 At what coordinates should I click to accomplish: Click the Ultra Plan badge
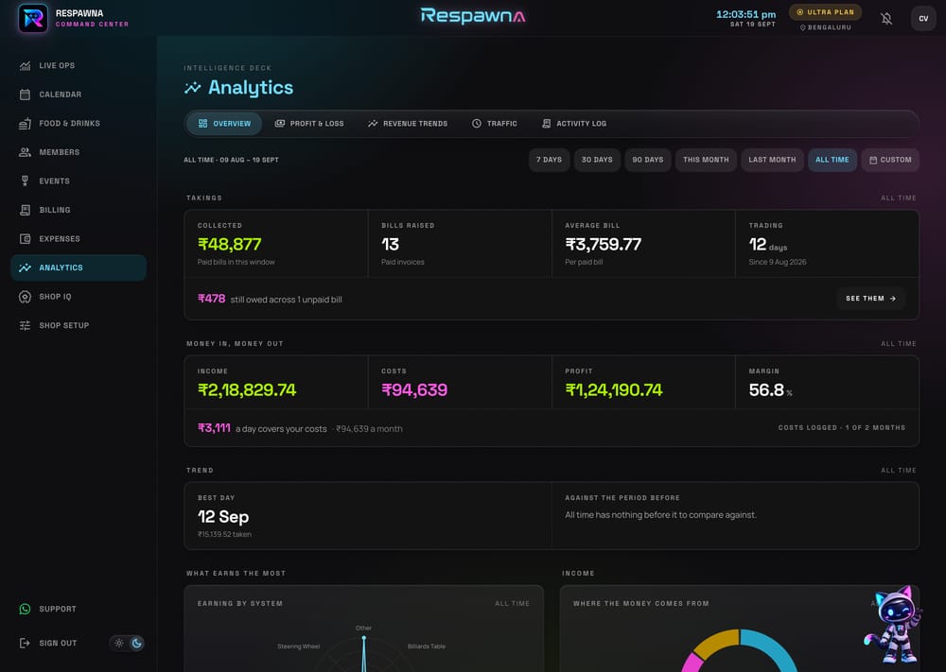(825, 12)
